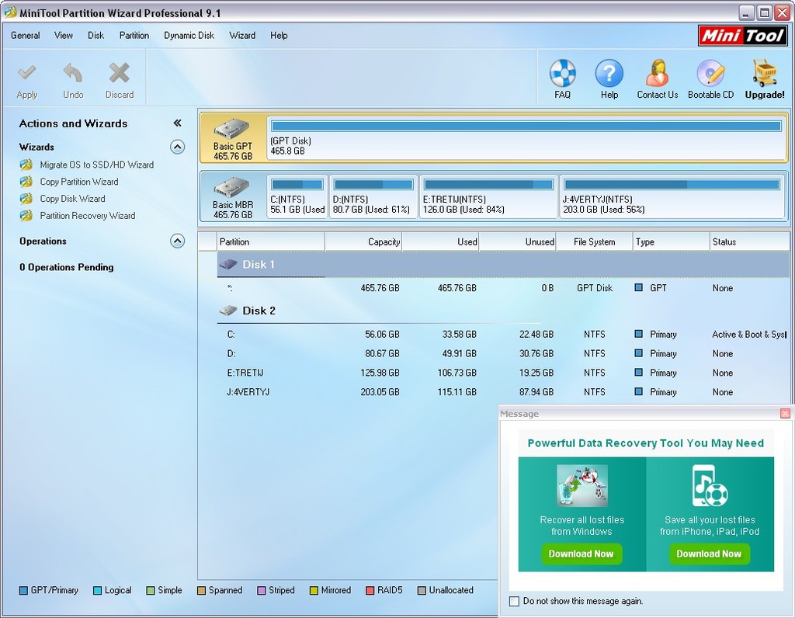Image resolution: width=795 pixels, height=618 pixels.
Task: Click the Upgrade shopping cart icon
Action: tap(765, 73)
